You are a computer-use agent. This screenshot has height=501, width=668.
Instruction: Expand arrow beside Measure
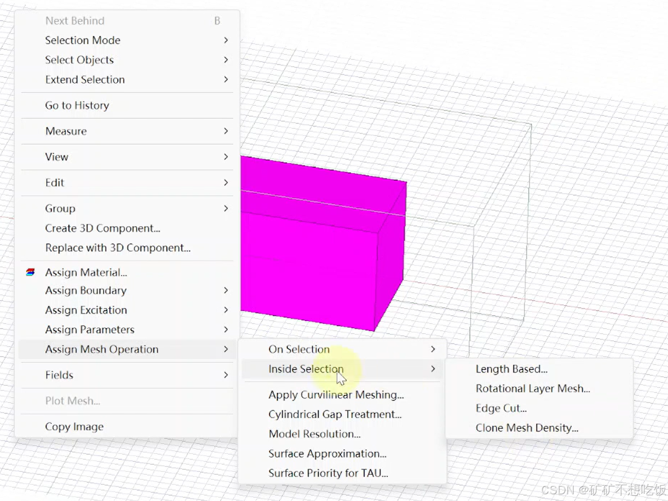[226, 131]
